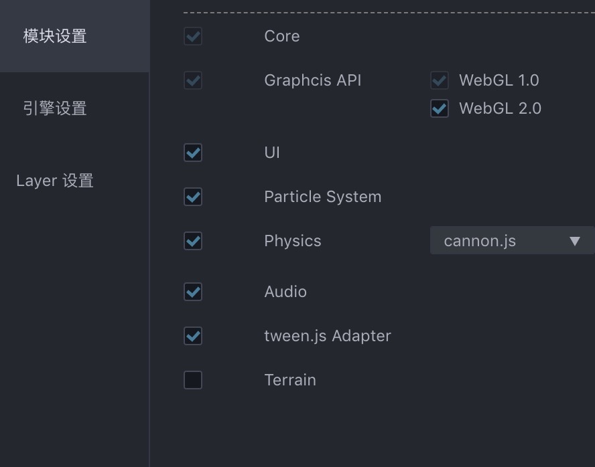Click the tween.js Adapter label
This screenshot has height=467, width=595.
(x=328, y=336)
